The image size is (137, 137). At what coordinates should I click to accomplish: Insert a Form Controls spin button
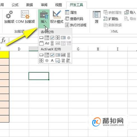(x=58, y=38)
